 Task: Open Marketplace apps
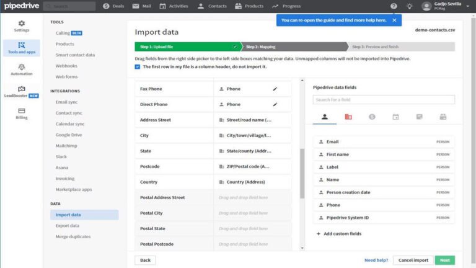point(74,189)
